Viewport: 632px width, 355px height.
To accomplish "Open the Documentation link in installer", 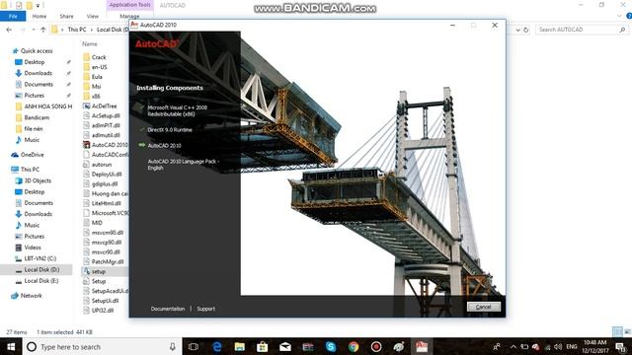I will (168, 309).
